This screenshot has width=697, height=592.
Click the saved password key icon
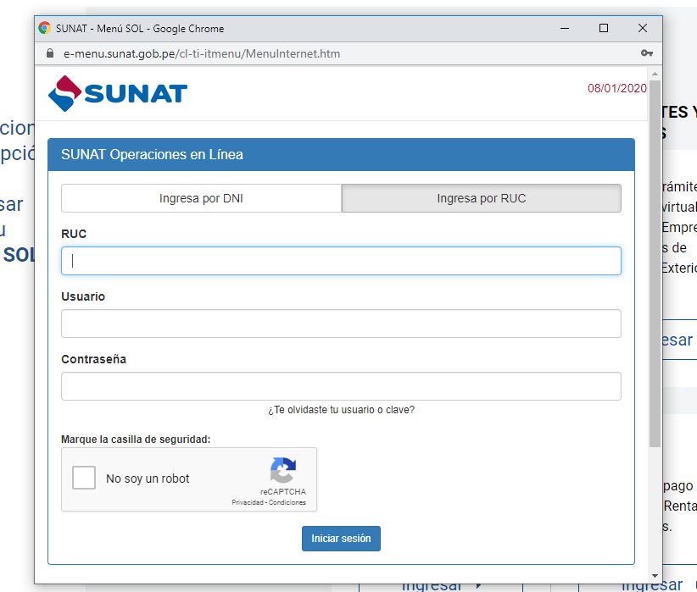click(x=647, y=53)
